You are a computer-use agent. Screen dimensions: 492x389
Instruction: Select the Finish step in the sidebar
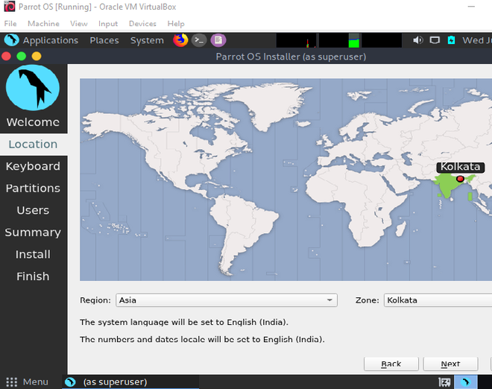(33, 276)
